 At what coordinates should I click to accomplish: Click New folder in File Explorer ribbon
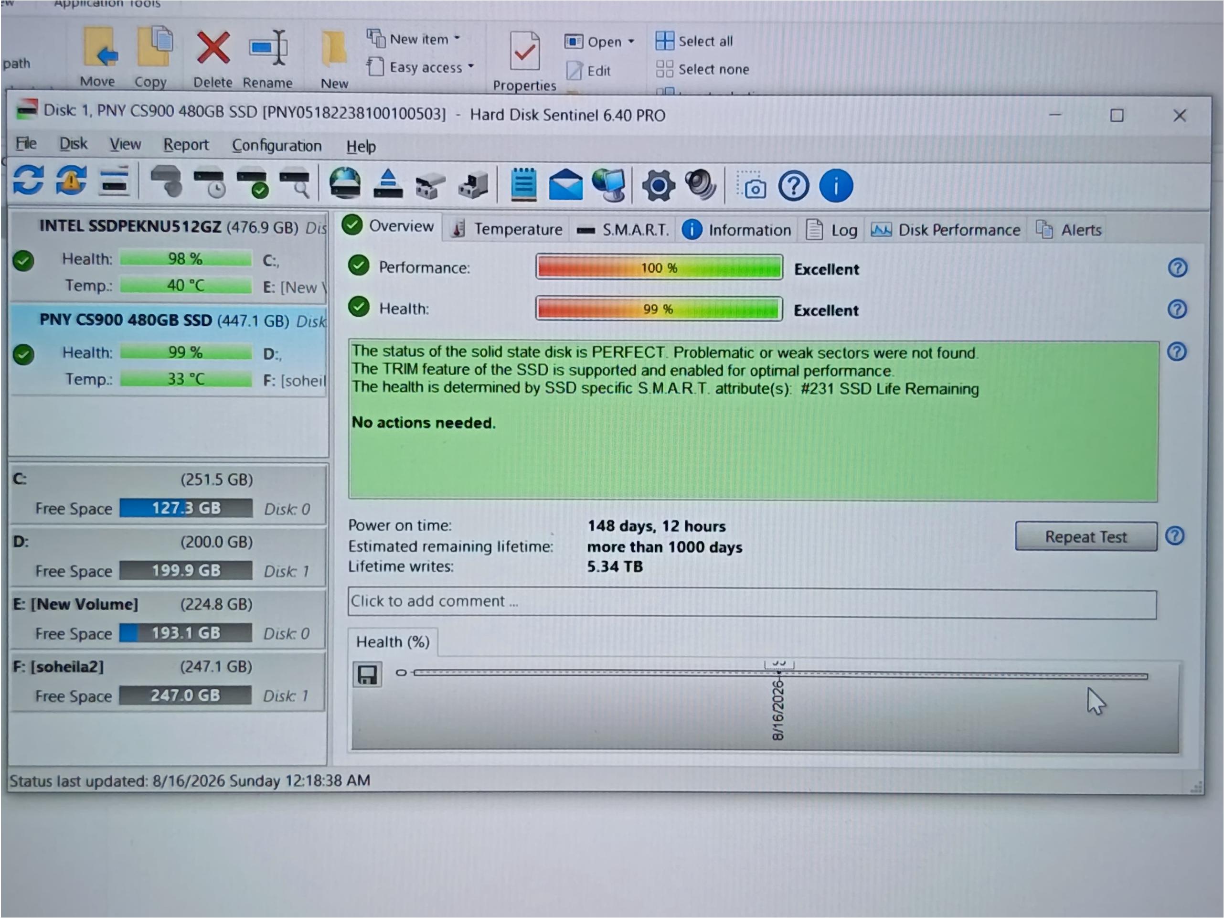(x=334, y=60)
